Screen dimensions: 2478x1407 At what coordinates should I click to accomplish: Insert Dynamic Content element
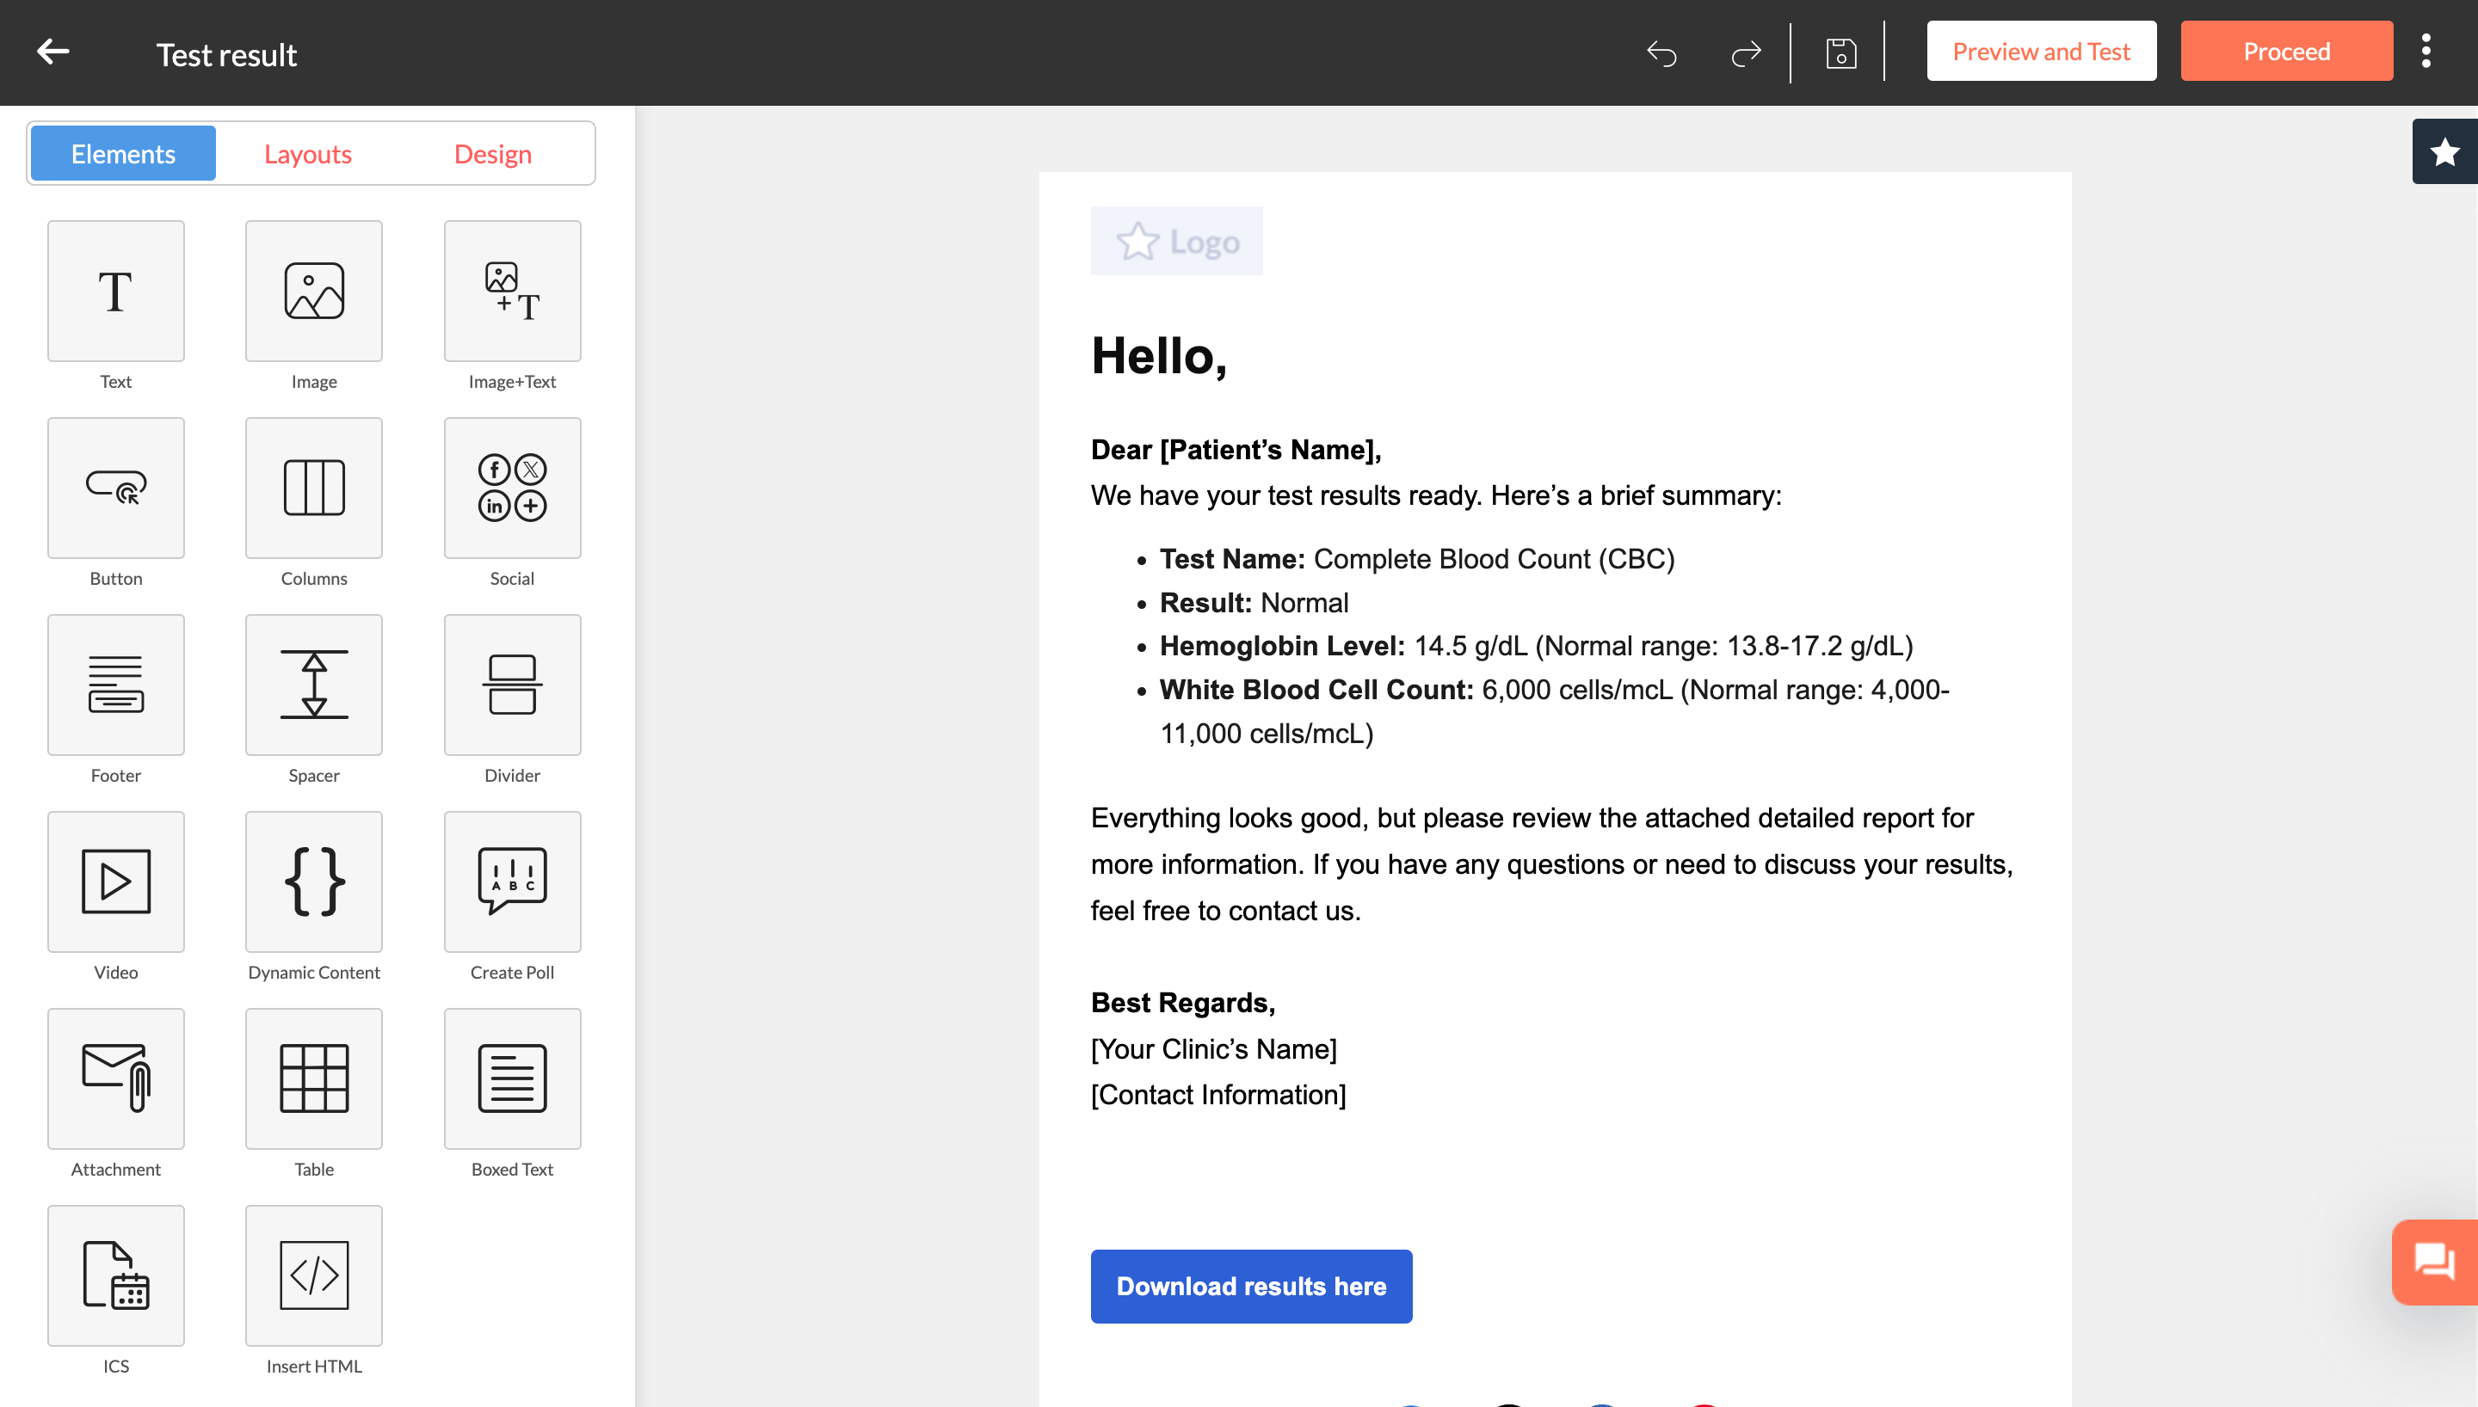click(313, 882)
